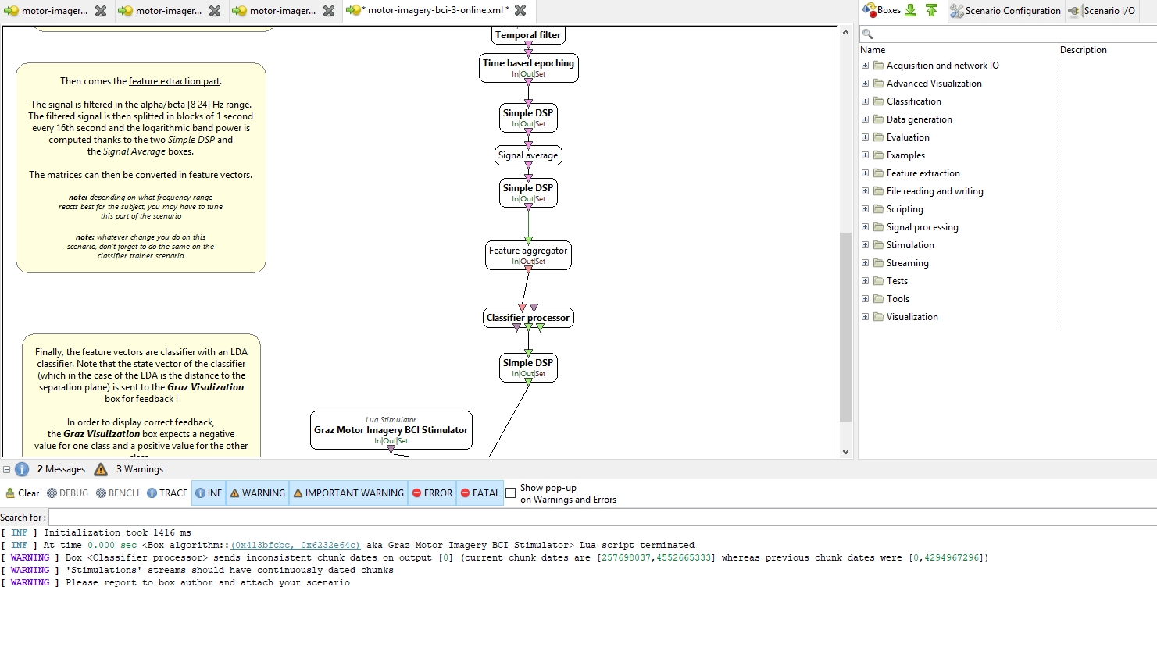
Task: Expand the Examples category
Action: 865,155
